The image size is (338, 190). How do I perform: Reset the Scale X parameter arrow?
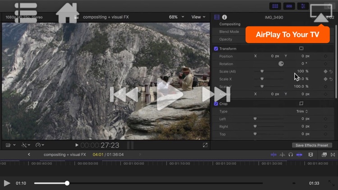[331, 79]
